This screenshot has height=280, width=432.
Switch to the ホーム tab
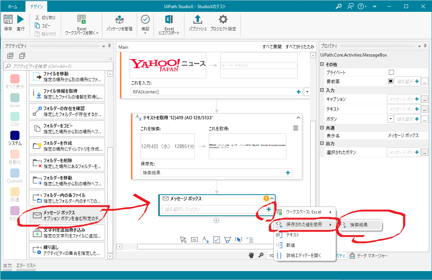tap(13, 7)
